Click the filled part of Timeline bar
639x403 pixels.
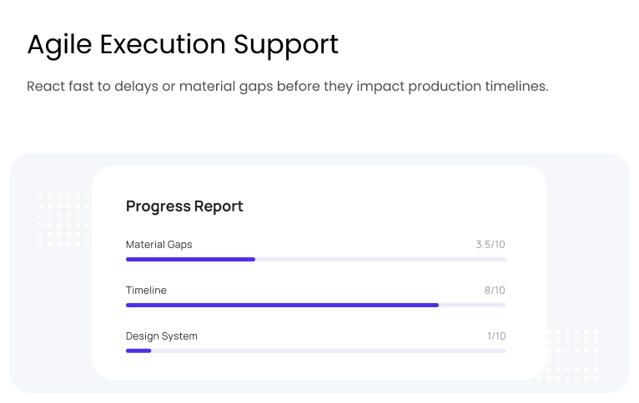[282, 305]
